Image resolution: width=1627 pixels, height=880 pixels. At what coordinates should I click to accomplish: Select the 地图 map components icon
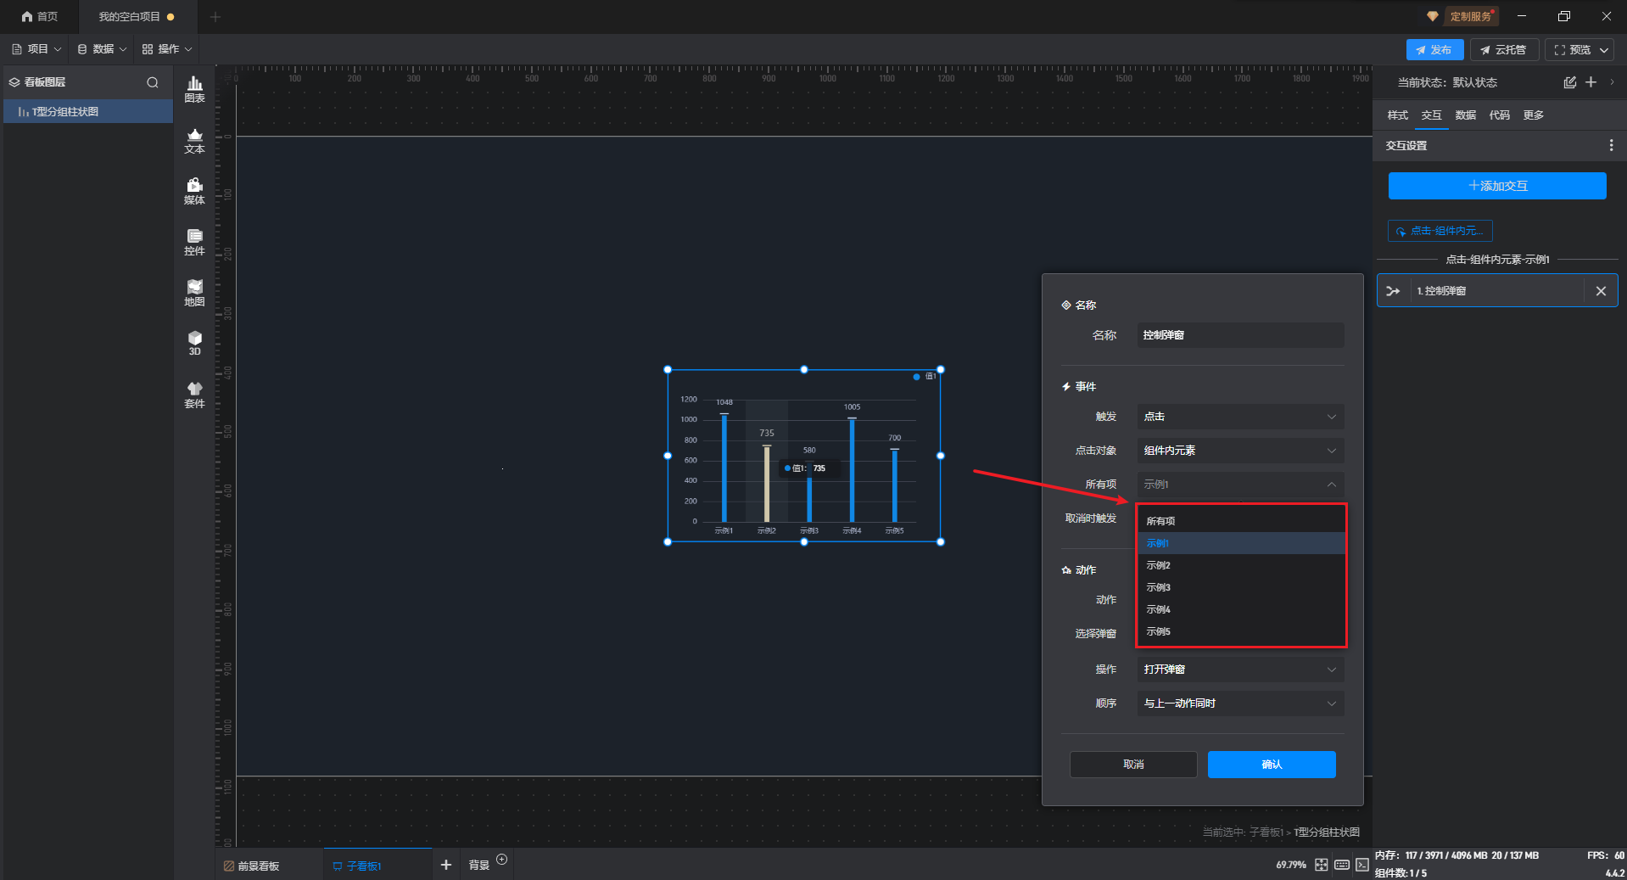[x=194, y=292]
